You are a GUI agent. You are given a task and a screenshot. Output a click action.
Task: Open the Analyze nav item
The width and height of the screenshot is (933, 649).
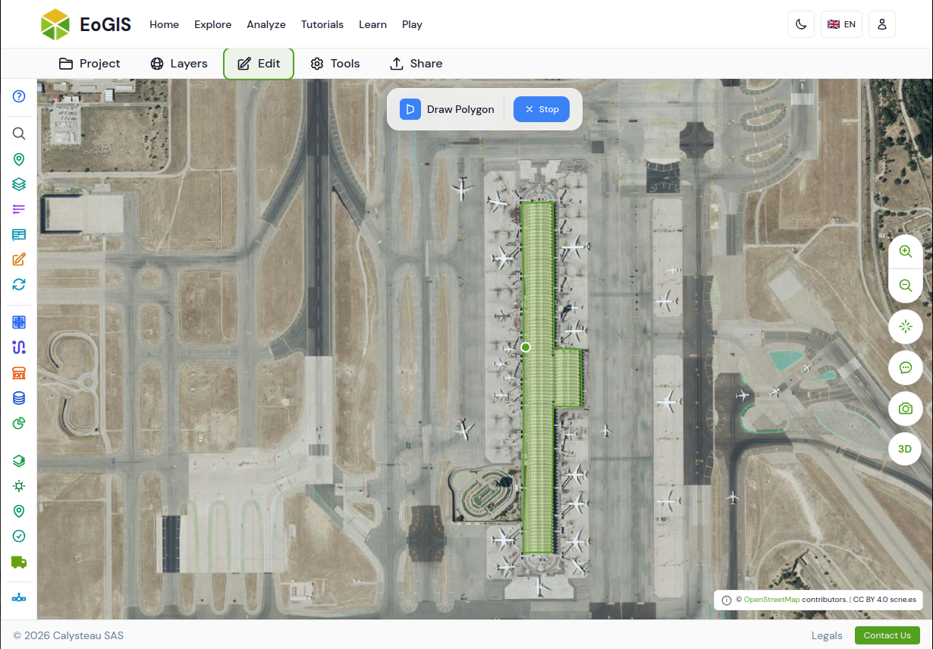(x=266, y=24)
